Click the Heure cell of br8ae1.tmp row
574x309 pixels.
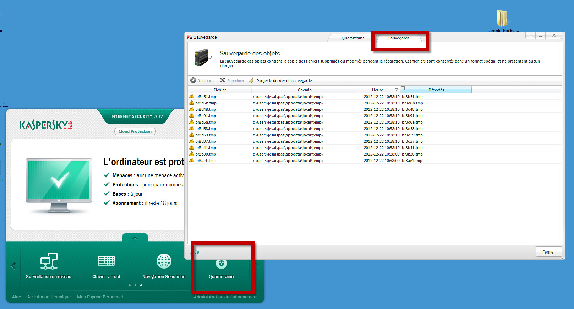pos(382,161)
